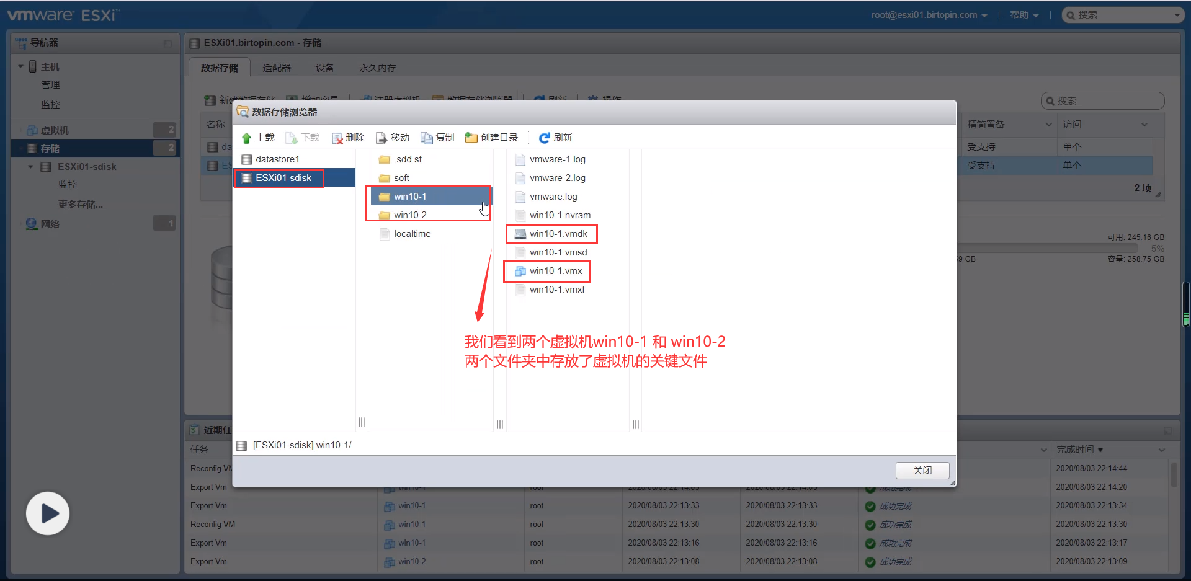Select win10-1.nvram file
This screenshot has height=581, width=1191.
pos(560,215)
